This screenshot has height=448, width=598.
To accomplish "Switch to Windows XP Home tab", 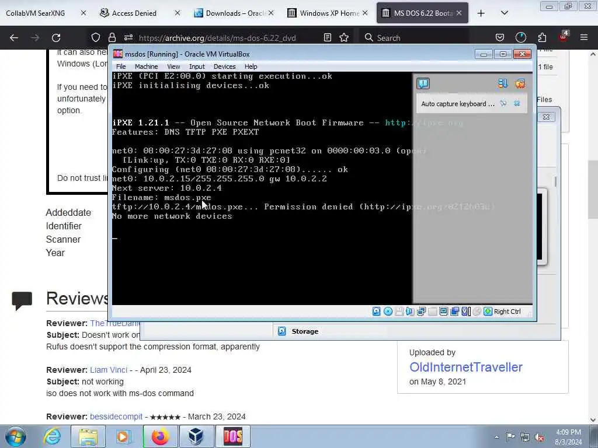I will point(328,13).
